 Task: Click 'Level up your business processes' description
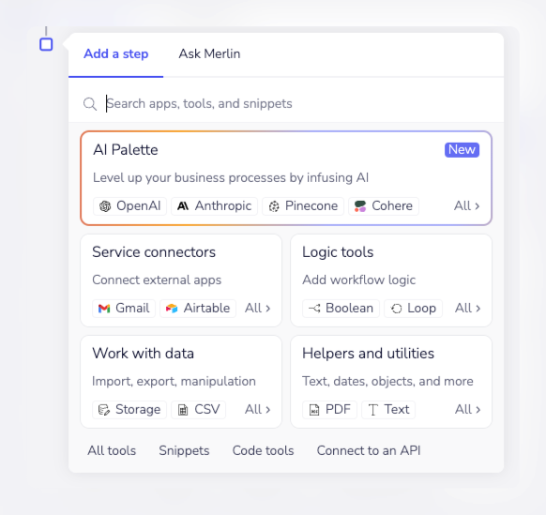pos(231,177)
